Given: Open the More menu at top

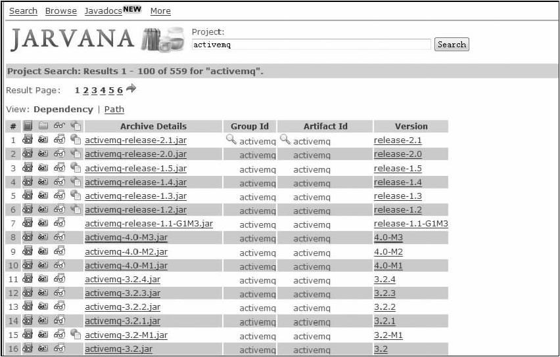Looking at the screenshot, I should tap(160, 10).
